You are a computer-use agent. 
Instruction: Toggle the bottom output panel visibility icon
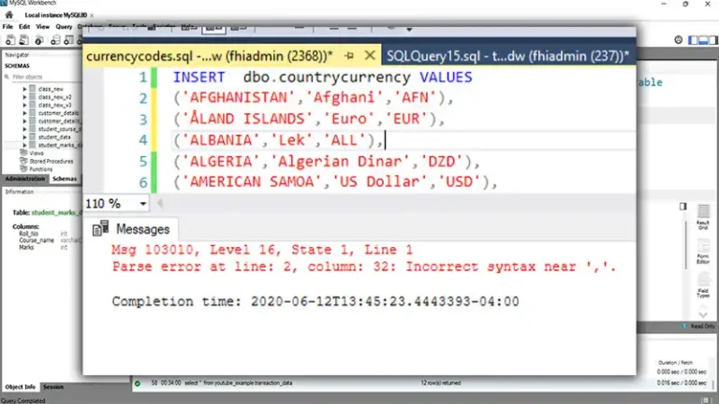pos(703,40)
